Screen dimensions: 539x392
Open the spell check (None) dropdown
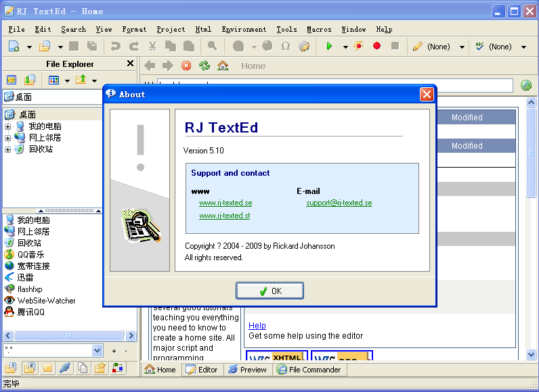click(x=523, y=47)
